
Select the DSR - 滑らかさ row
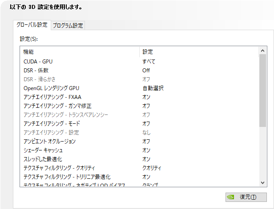pyautogui.click(x=139, y=79)
